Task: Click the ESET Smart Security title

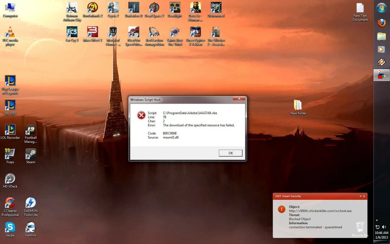Action: coord(288,196)
